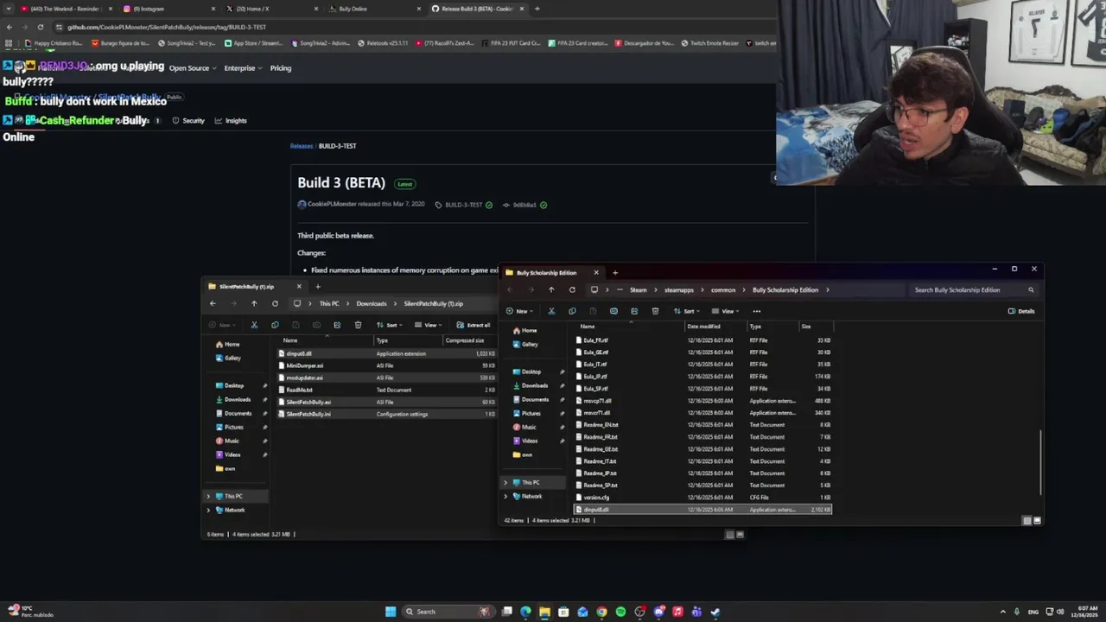Click Cut scissors icon in SilentPatchBully zip window

click(x=254, y=325)
